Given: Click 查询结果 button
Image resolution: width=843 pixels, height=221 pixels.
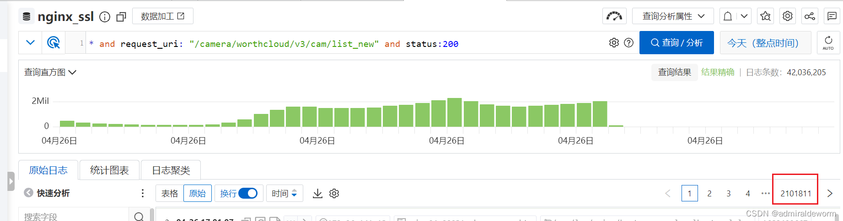Looking at the screenshot, I should (x=674, y=72).
